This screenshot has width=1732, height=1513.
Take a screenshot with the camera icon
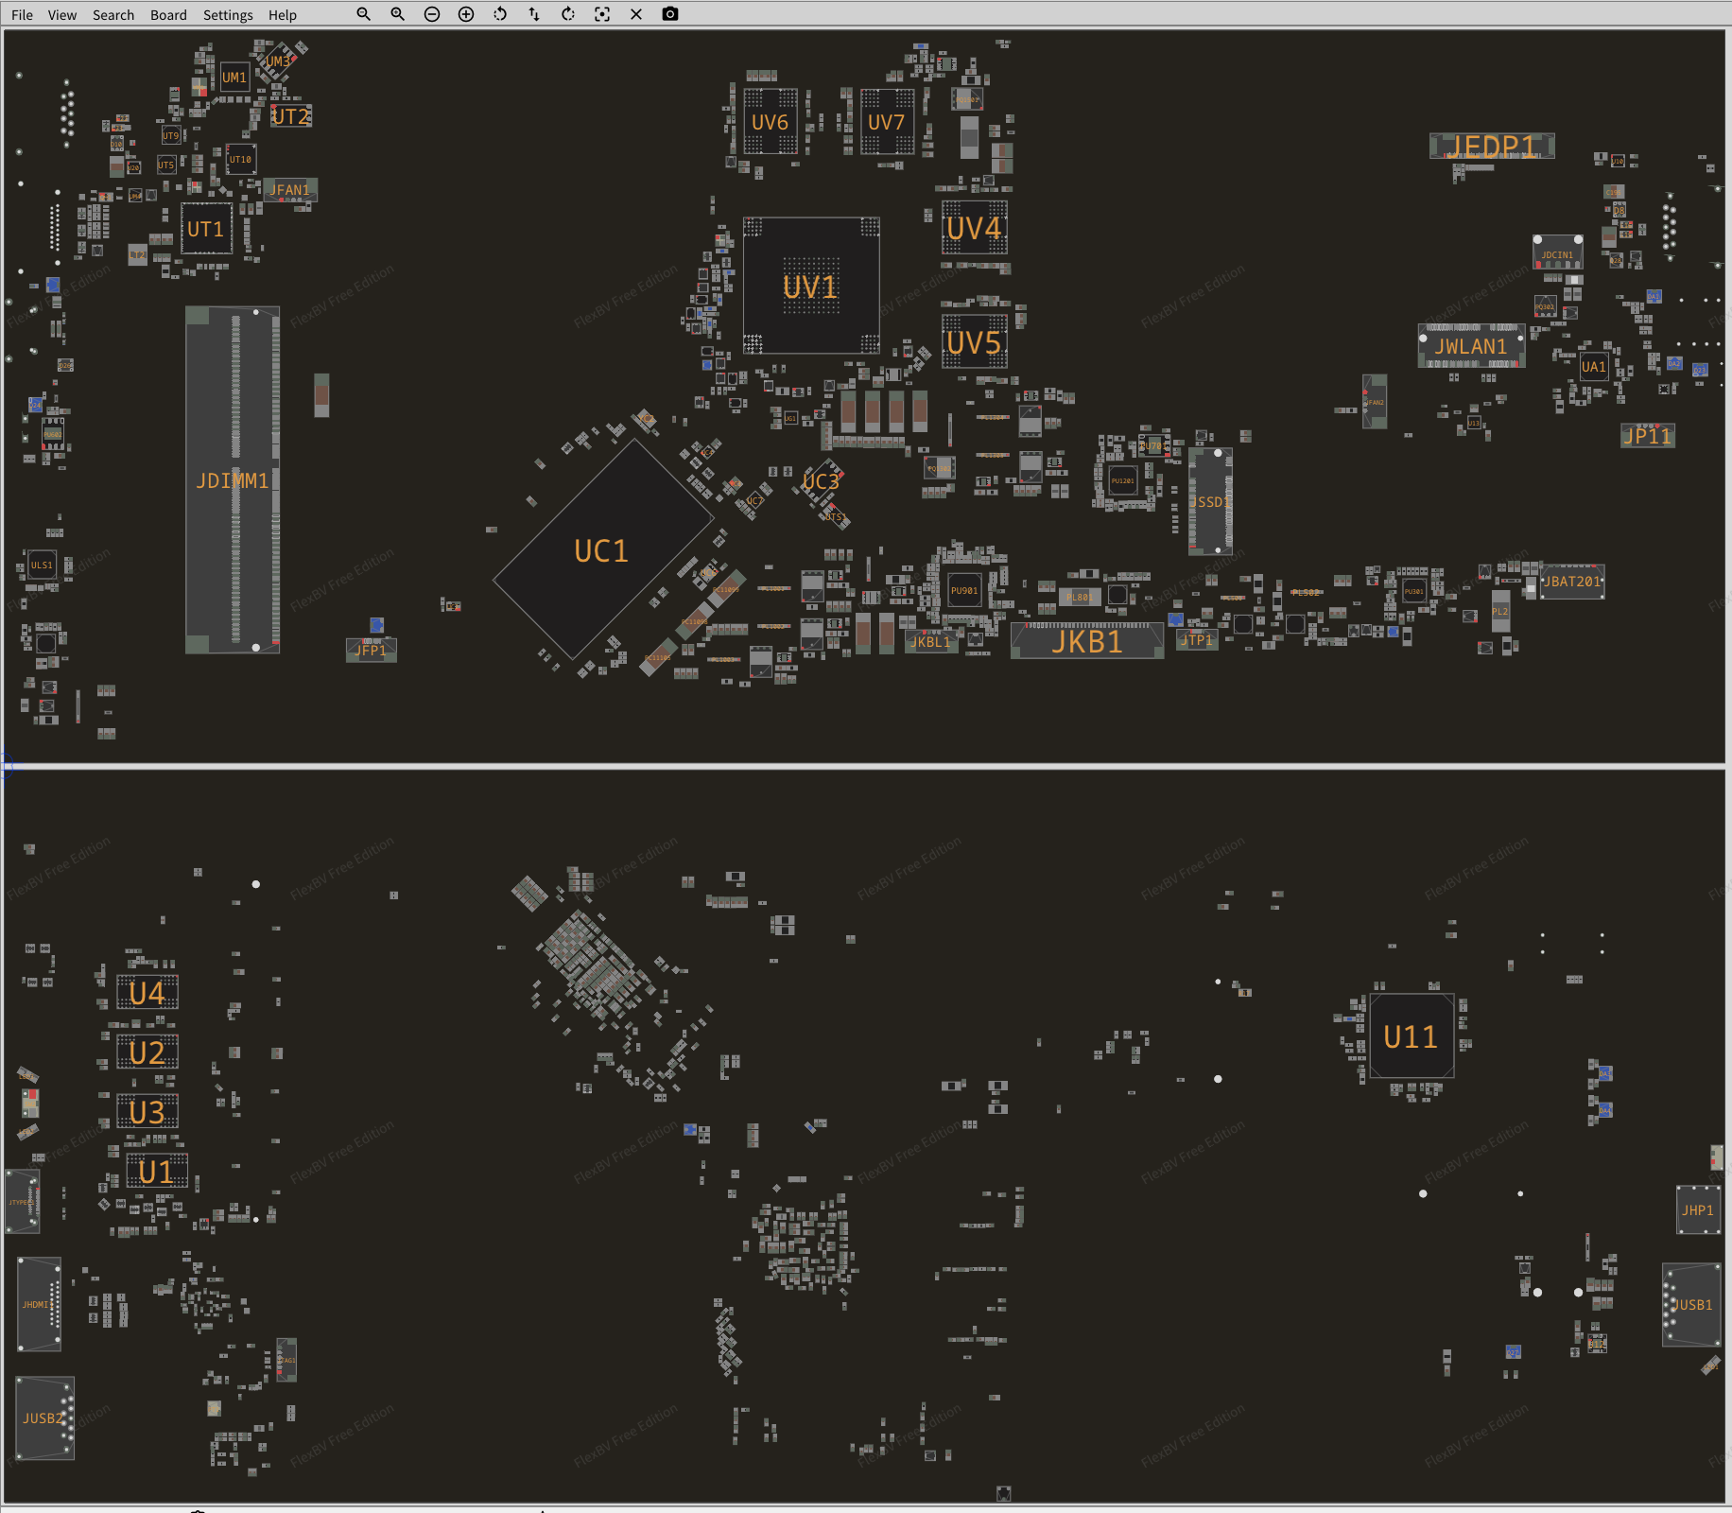coord(670,14)
